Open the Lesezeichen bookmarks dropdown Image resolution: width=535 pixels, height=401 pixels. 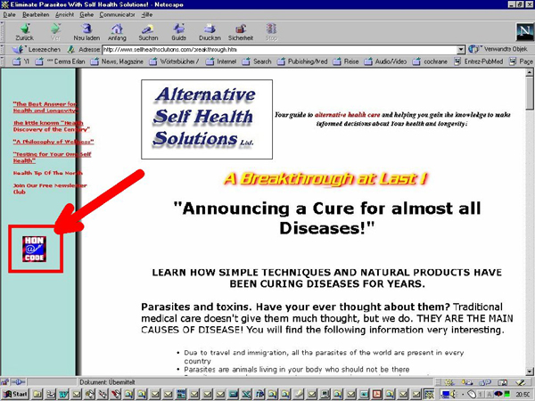[38, 50]
